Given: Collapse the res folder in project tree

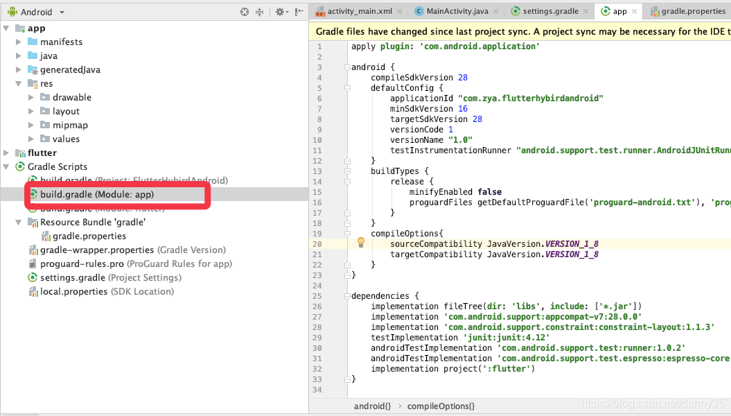Looking at the screenshot, I should 20,83.
